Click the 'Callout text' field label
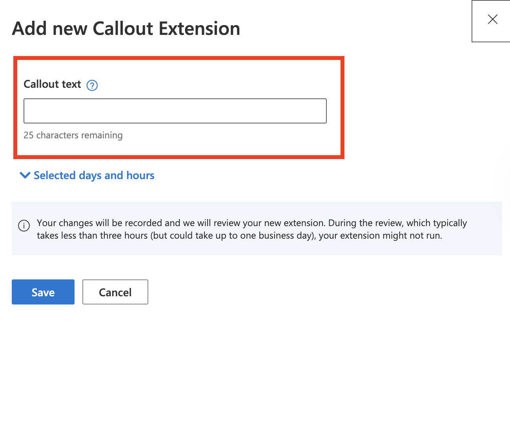 pos(52,84)
